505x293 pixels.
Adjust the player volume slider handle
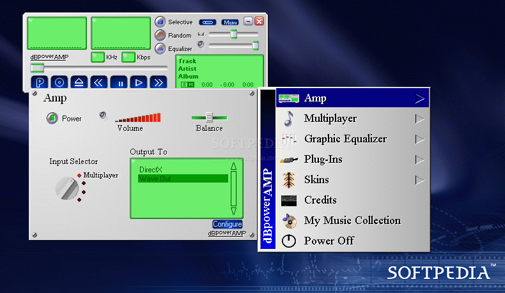[x=256, y=46]
